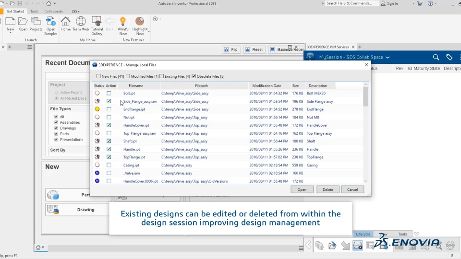Open the dropdown under the New icon
Image resolution: width=461 pixels, height=259 pixels.
coord(10,33)
